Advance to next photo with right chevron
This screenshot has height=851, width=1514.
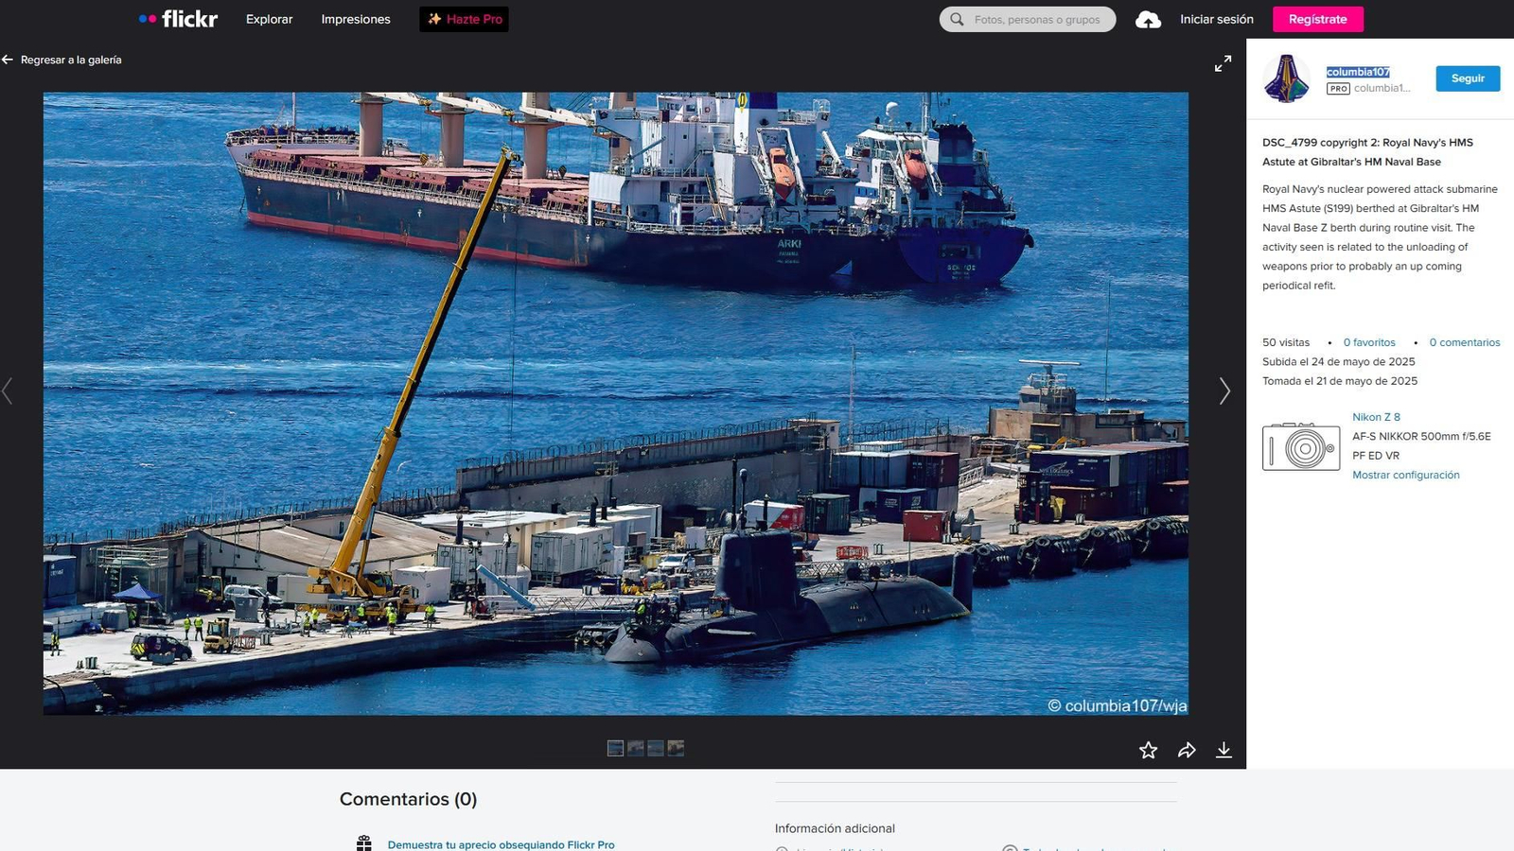(x=1224, y=391)
